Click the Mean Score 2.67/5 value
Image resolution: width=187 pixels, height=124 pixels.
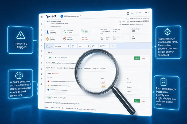pos(105,32)
